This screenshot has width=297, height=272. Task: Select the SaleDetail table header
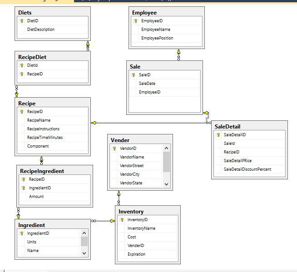click(x=249, y=126)
